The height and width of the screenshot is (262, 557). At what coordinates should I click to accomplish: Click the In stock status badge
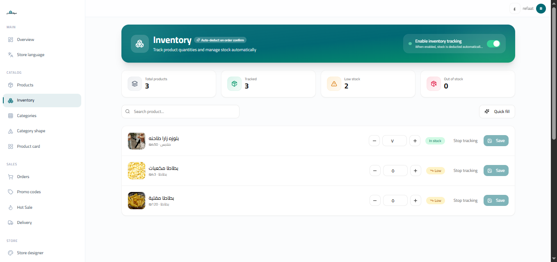(x=435, y=141)
